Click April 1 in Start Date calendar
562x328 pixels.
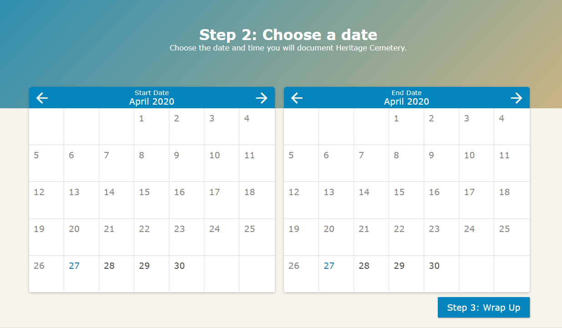[x=152, y=126]
